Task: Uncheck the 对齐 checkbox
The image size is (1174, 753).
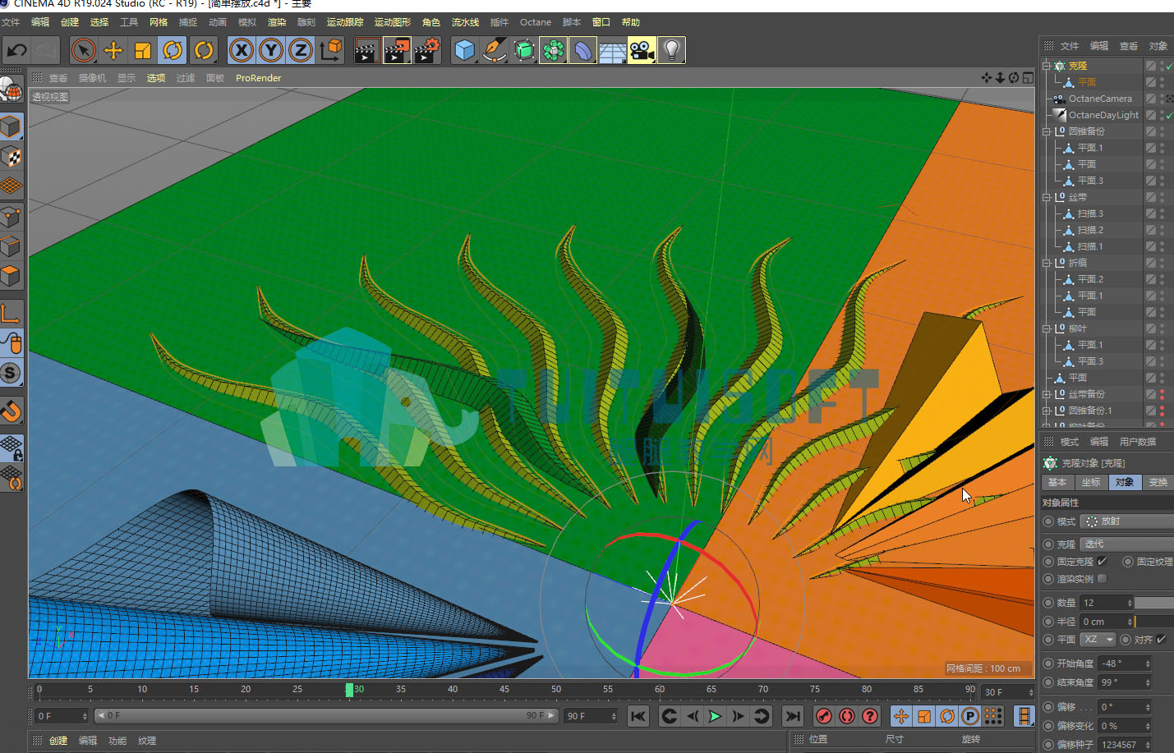Action: (x=1161, y=640)
